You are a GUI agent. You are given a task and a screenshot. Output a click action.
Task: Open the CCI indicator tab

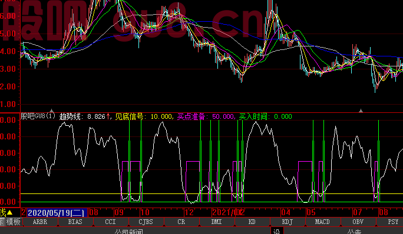pyautogui.click(x=111, y=222)
